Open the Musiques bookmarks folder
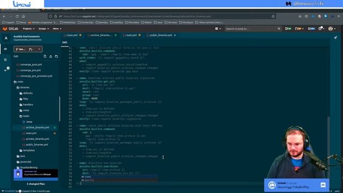Screen dimensions: 343x193 (x=186, y=23)
